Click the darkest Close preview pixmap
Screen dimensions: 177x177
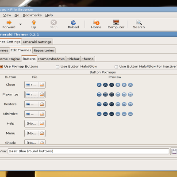tap(112, 85)
